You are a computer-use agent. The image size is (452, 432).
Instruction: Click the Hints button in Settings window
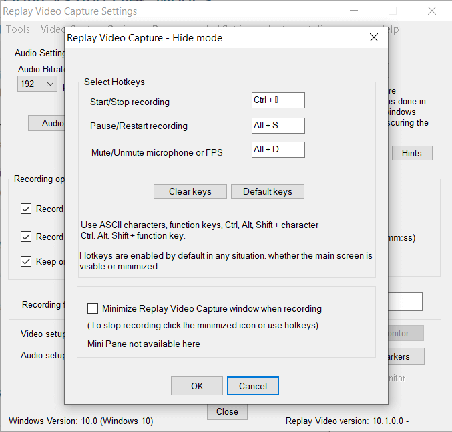click(x=412, y=153)
